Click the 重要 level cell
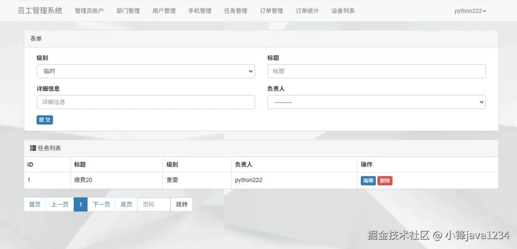 click(197, 180)
